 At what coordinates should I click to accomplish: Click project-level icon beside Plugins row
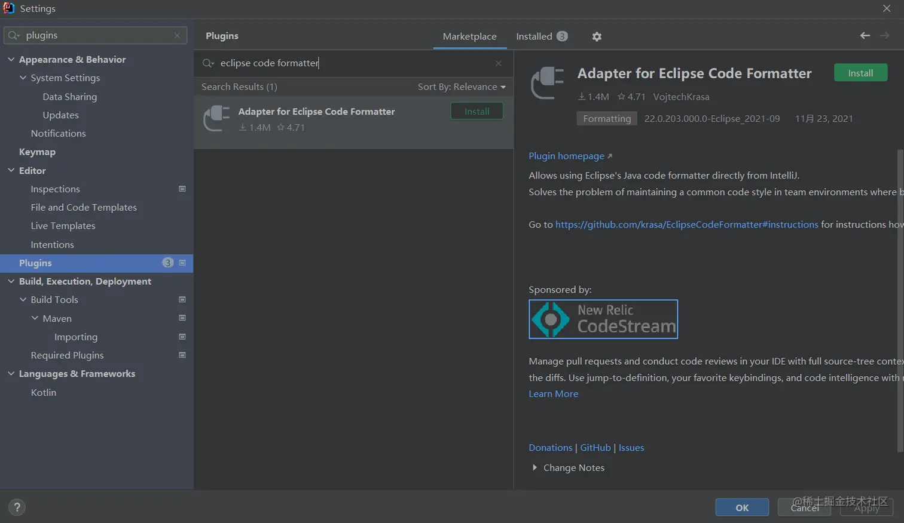pyautogui.click(x=182, y=263)
